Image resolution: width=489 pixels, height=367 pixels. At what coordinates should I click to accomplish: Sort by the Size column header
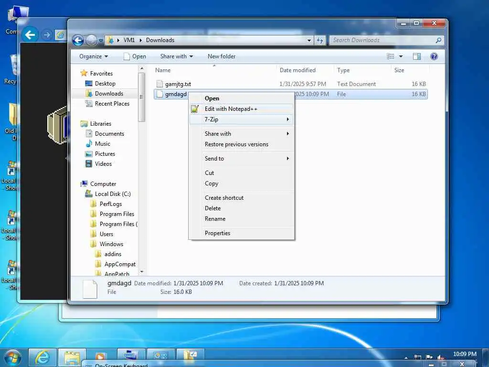(x=399, y=70)
